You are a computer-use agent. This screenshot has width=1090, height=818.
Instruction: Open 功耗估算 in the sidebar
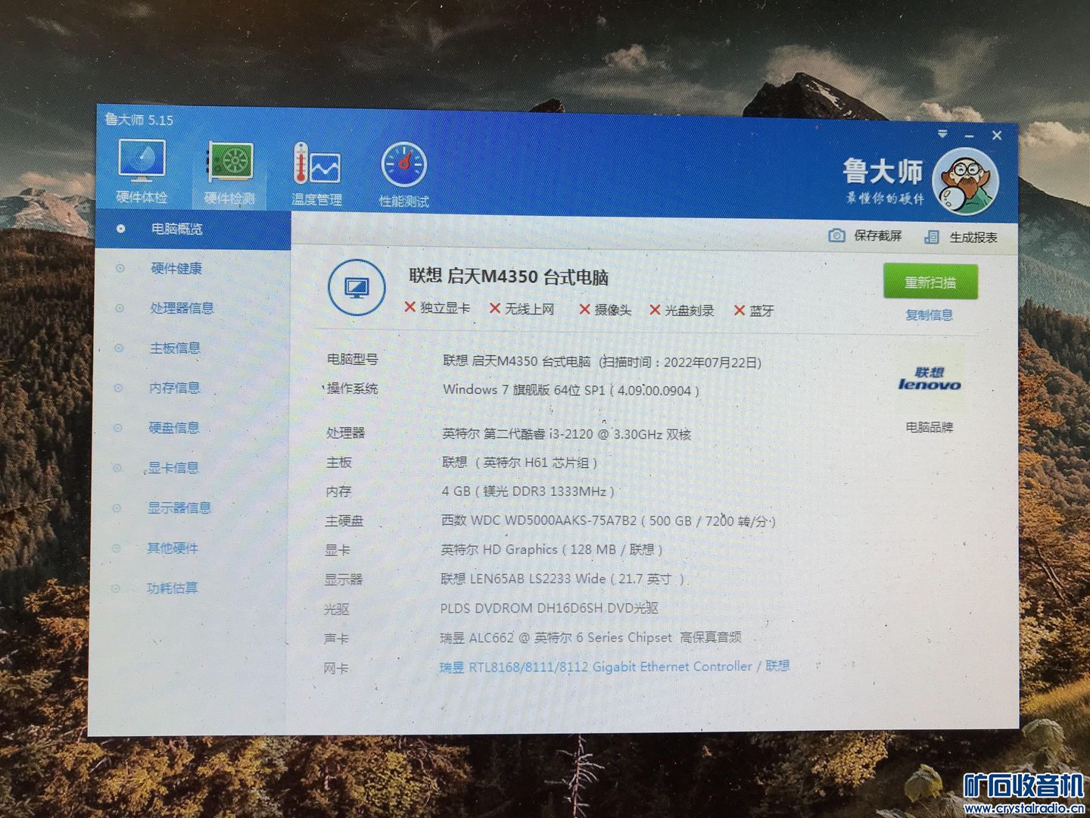(x=172, y=588)
